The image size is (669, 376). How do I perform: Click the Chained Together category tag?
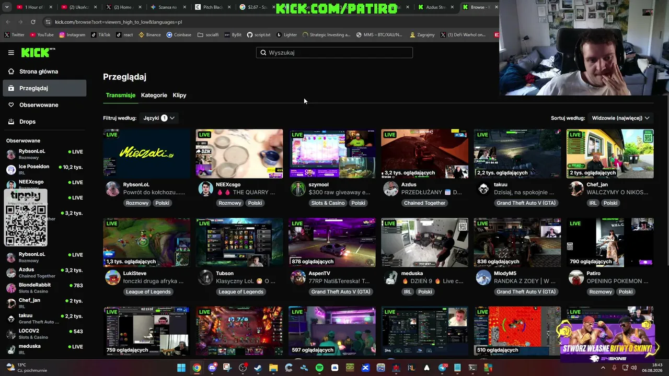(424, 203)
